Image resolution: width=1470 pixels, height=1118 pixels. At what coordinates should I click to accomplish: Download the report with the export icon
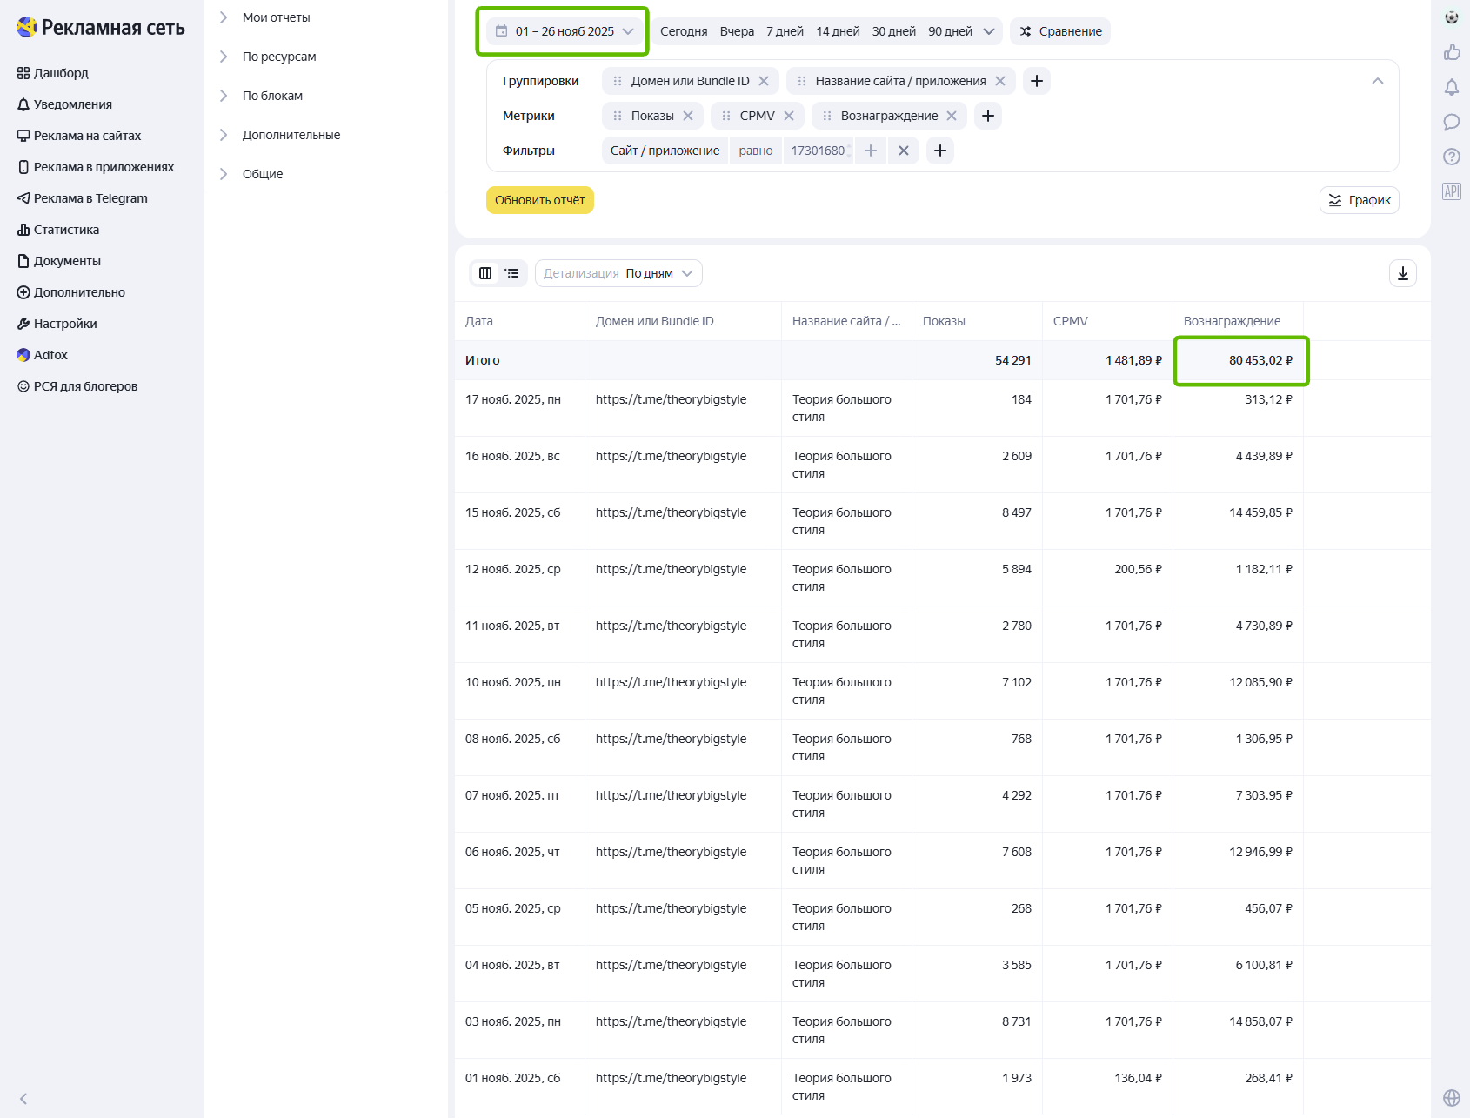[1402, 273]
